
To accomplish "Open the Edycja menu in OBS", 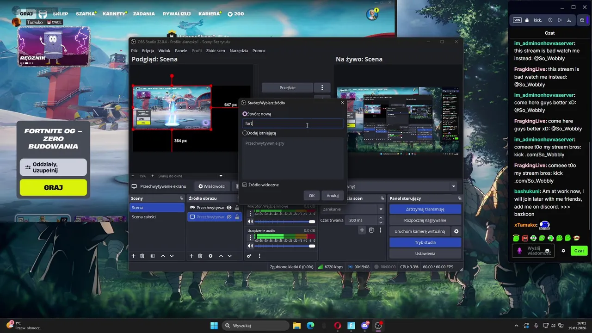I will (148, 50).
